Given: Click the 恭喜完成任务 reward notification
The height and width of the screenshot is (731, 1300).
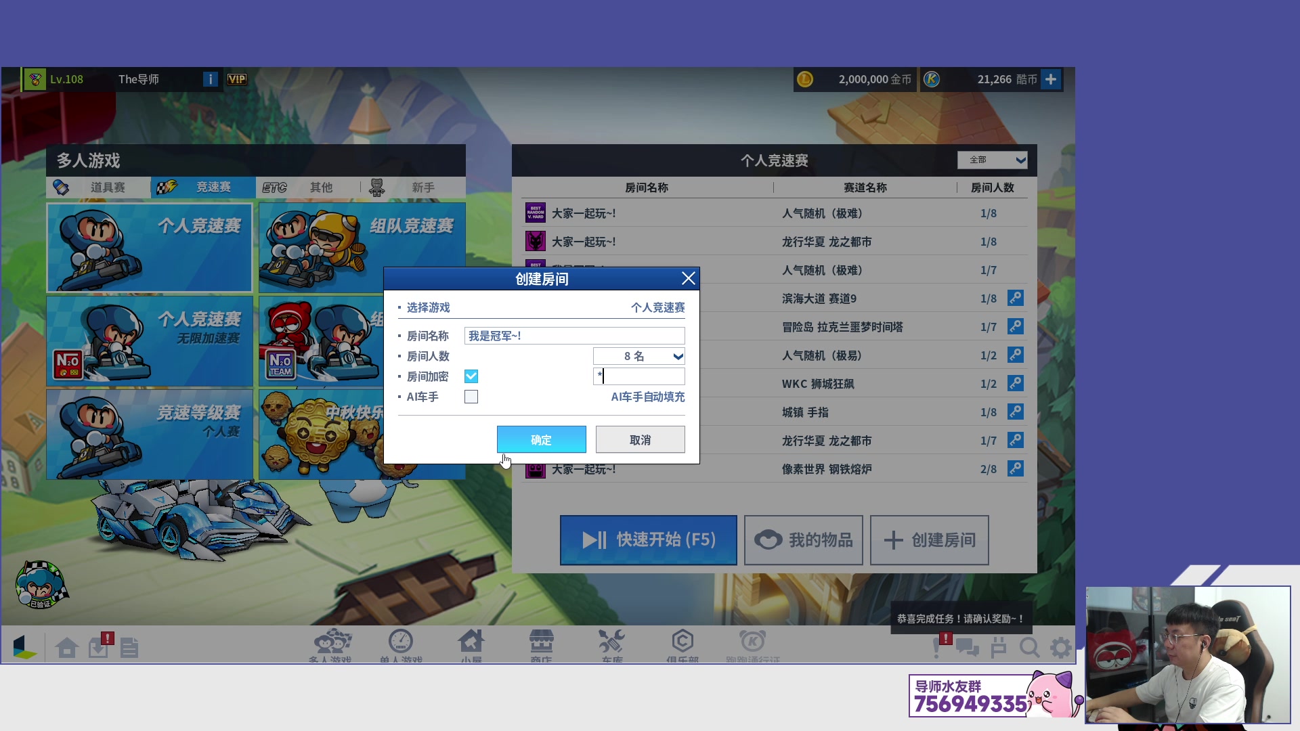Looking at the screenshot, I should [961, 619].
